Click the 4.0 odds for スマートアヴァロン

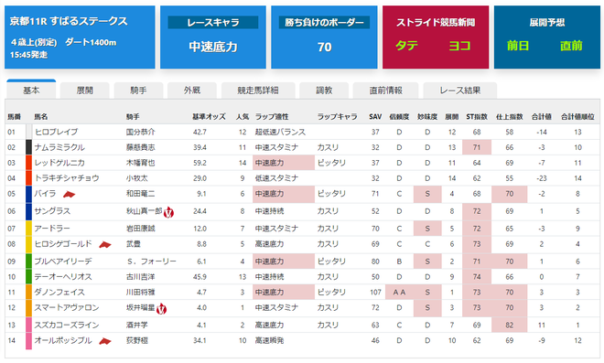(202, 307)
